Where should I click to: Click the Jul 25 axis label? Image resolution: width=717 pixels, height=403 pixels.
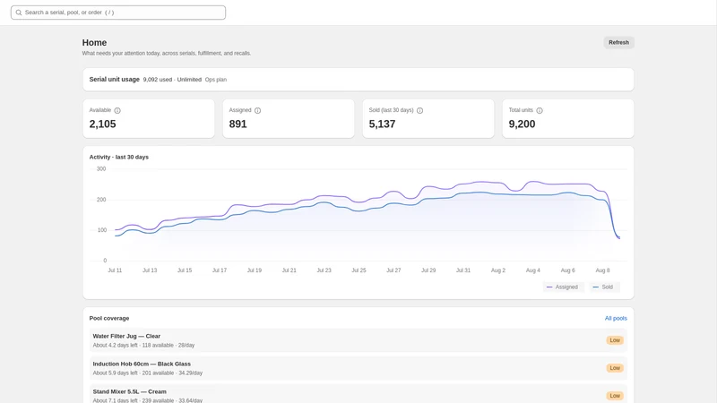(x=359, y=270)
